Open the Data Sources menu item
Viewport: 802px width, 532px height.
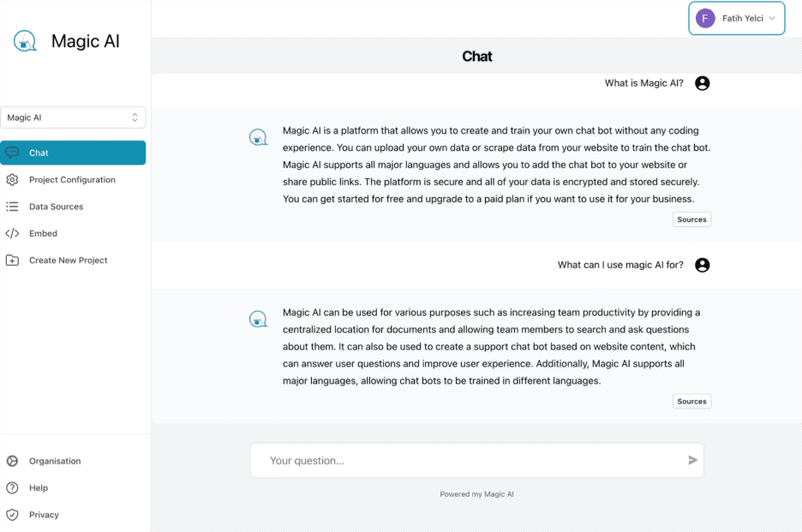[56, 206]
